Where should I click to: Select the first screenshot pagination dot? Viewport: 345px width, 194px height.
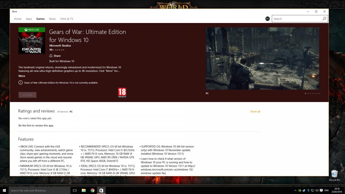[305, 93]
